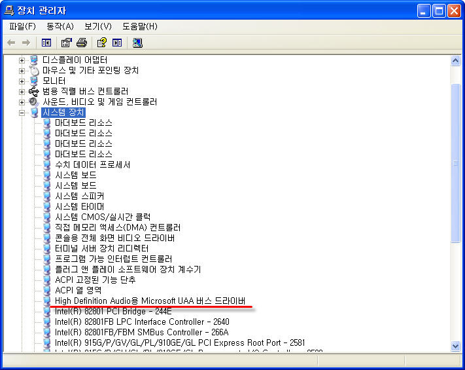The height and width of the screenshot is (370, 465).
Task: Expand the 마우스 및 기타 포인팅 장치 node
Action: [x=22, y=71]
